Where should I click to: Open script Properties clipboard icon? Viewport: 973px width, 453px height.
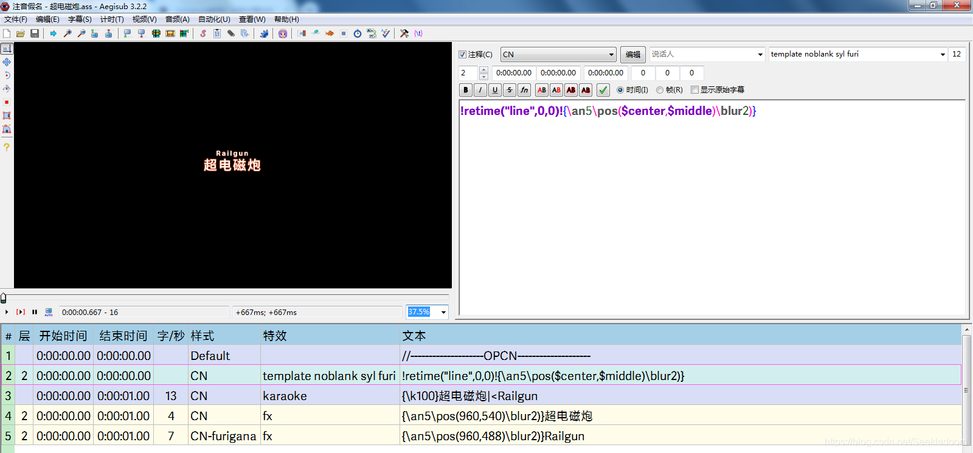pyautogui.click(x=217, y=33)
